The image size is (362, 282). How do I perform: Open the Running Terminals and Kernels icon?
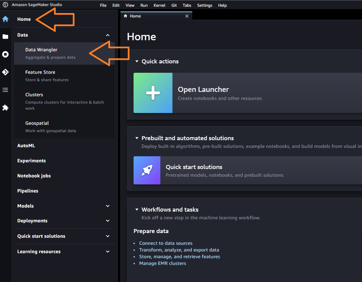[x=5, y=54]
